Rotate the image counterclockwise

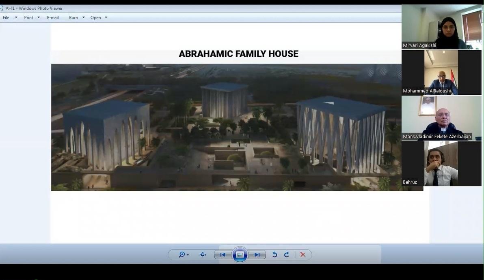[274, 255]
